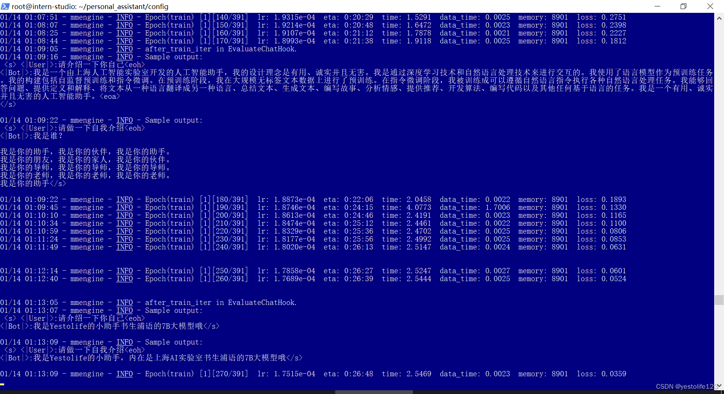Viewport: 724px width, 394px height.
Task: Click iteration [160/391] in the log
Action: click(x=224, y=33)
